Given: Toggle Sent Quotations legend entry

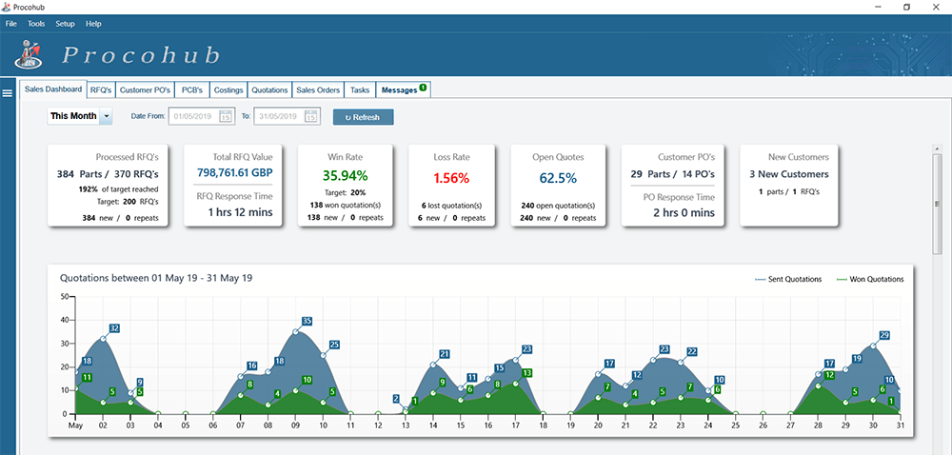Looking at the screenshot, I should [788, 280].
